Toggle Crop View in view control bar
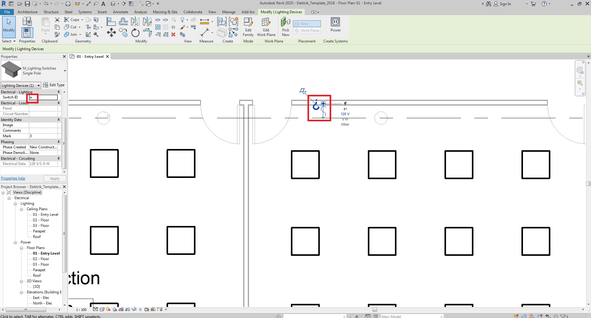The height and width of the screenshot is (318, 591). click(x=121, y=309)
